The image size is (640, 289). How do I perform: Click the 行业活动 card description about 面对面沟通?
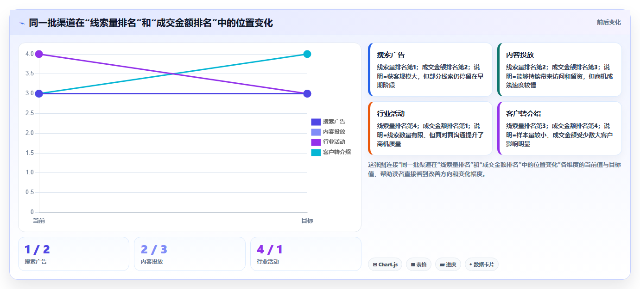[x=430, y=135]
